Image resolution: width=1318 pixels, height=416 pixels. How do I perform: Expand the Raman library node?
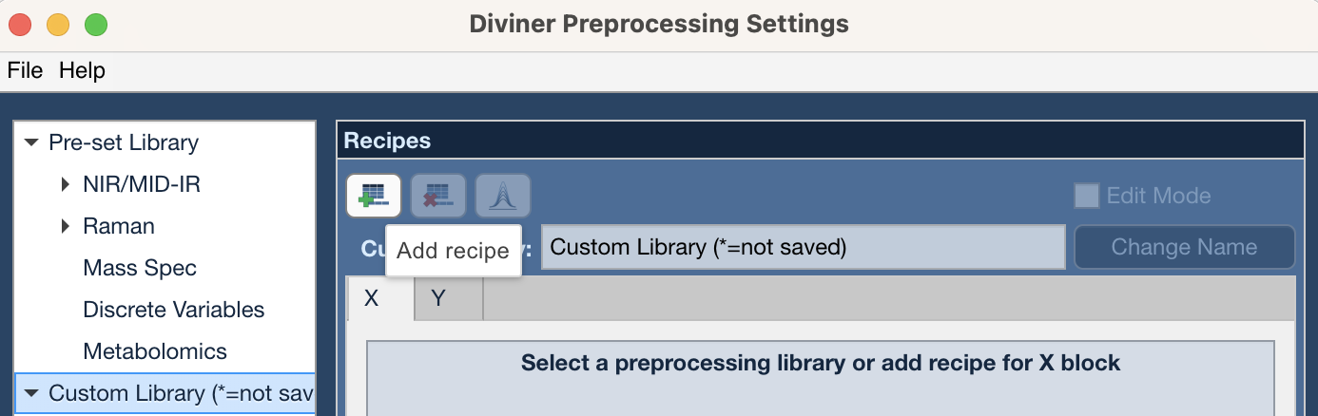pos(66,226)
